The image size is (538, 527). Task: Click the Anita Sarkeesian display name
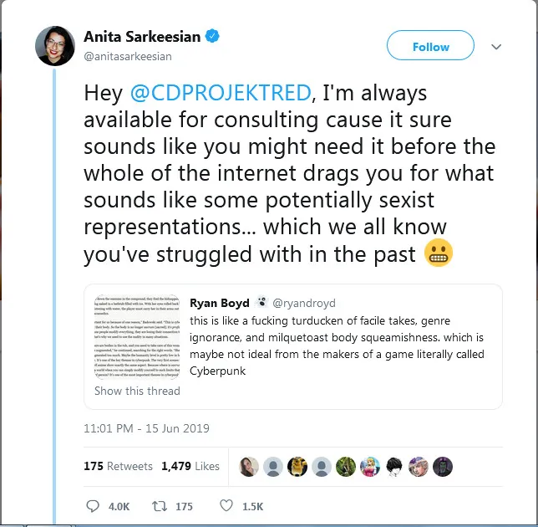[143, 36]
